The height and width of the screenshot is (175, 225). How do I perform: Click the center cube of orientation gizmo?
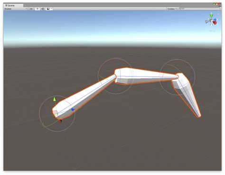211,21
